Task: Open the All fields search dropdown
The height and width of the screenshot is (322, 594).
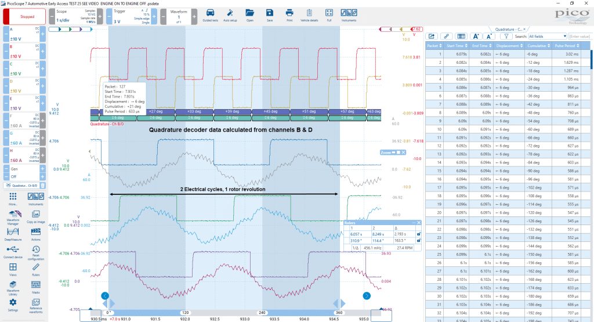Action: (548, 37)
